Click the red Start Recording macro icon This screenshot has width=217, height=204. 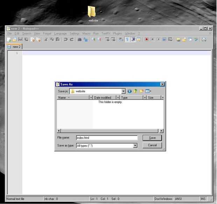point(147,39)
